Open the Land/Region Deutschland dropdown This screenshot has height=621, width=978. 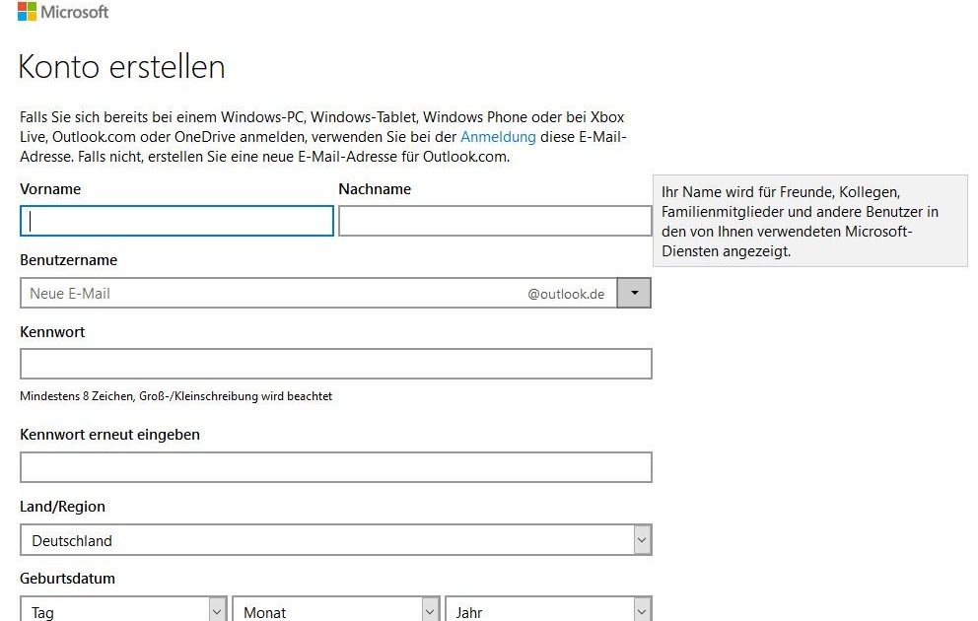click(336, 540)
